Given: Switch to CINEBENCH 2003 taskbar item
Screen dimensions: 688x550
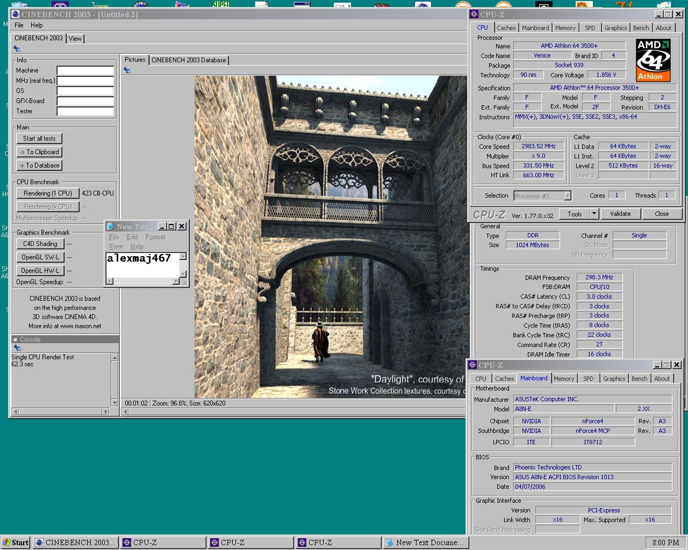Looking at the screenshot, I should [x=75, y=542].
